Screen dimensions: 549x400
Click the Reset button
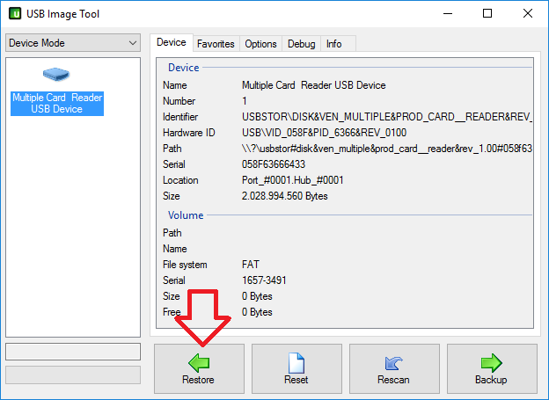296,368
